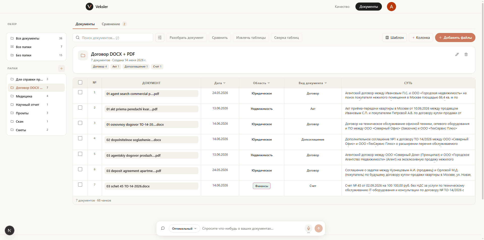This screenshot has height=240, width=484.
Task: Select the checkbox for 03 schet 45 row
Action: pyautogui.click(x=80, y=185)
